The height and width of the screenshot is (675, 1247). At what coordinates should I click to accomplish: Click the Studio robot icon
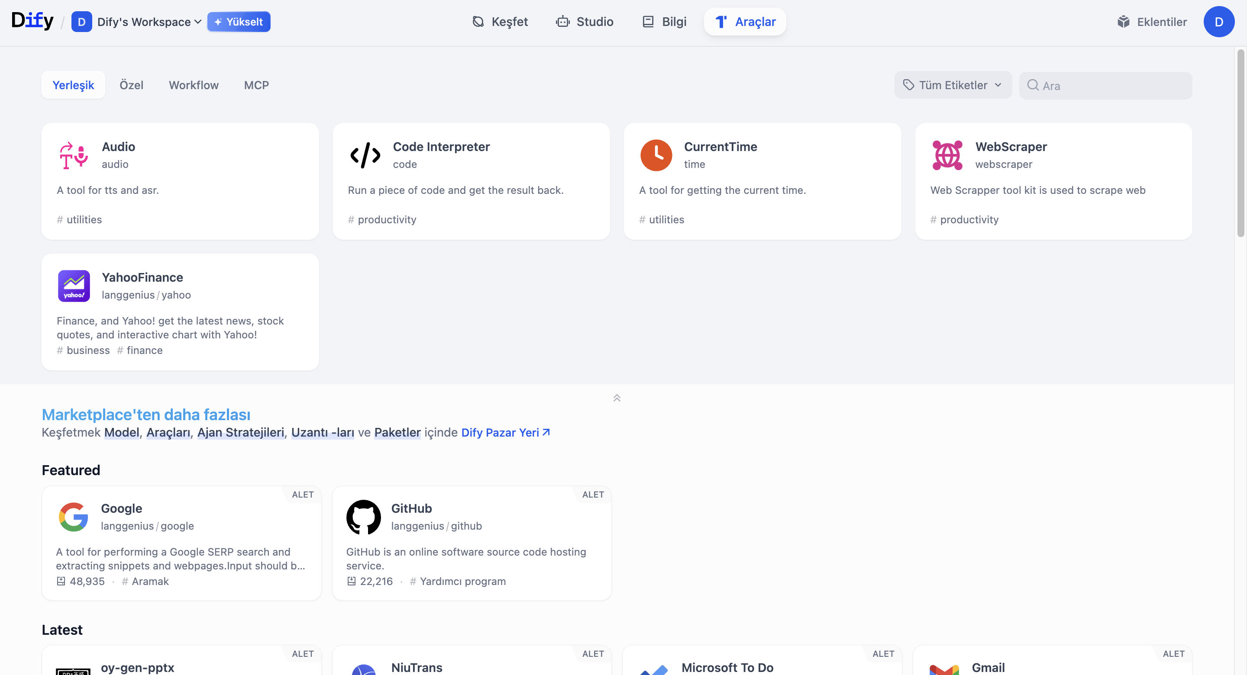pyautogui.click(x=562, y=22)
